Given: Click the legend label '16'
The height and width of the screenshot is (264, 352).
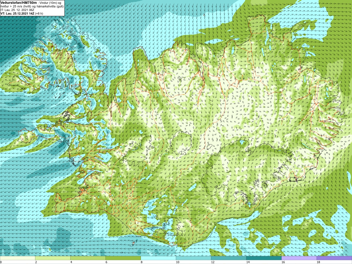Looking at the screenshot, I should point(283,262).
